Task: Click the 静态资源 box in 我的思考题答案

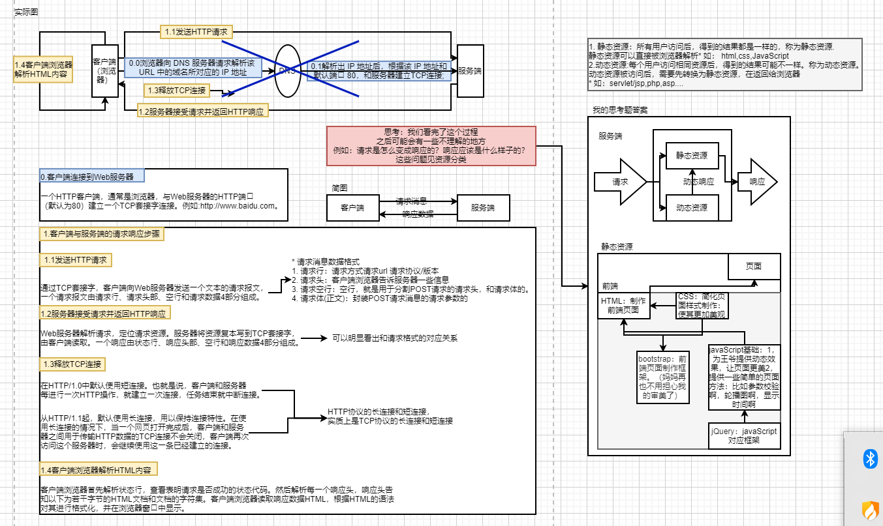Action: [692, 155]
